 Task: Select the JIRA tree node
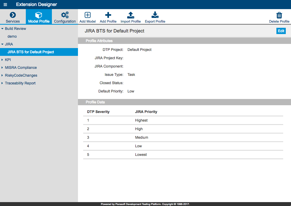click(9, 44)
